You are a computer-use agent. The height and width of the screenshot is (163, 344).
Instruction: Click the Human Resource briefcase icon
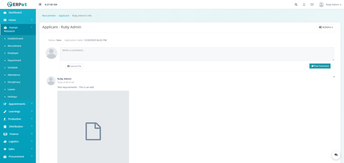5,28
